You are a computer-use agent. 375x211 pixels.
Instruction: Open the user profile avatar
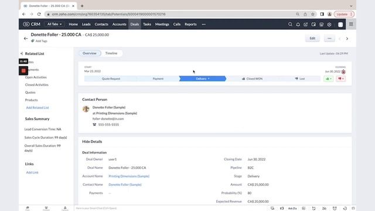(340, 25)
